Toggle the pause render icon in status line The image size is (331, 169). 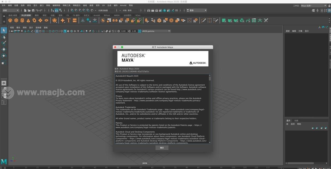[176, 10]
